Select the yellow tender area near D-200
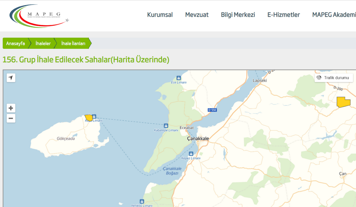Viewport: 356px width, 207px height. (343, 102)
